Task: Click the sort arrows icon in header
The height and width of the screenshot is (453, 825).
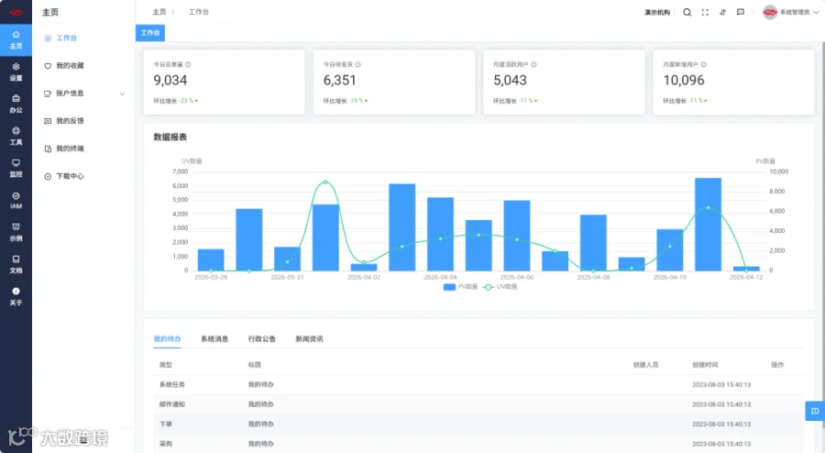Action: coord(723,12)
